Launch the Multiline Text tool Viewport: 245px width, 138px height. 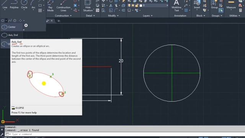(176, 6)
